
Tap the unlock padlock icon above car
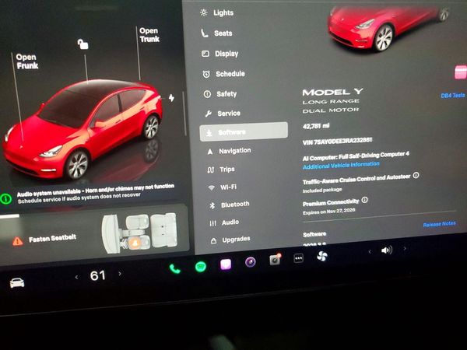(x=83, y=44)
